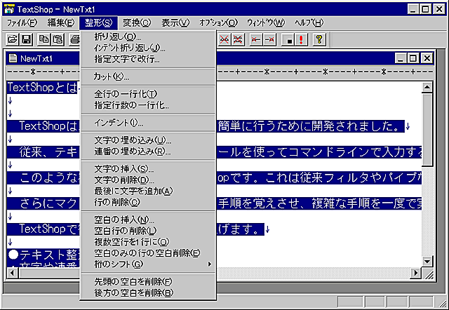Open the 表示(V) menu
This screenshot has width=449, height=310.
pyautogui.click(x=175, y=23)
